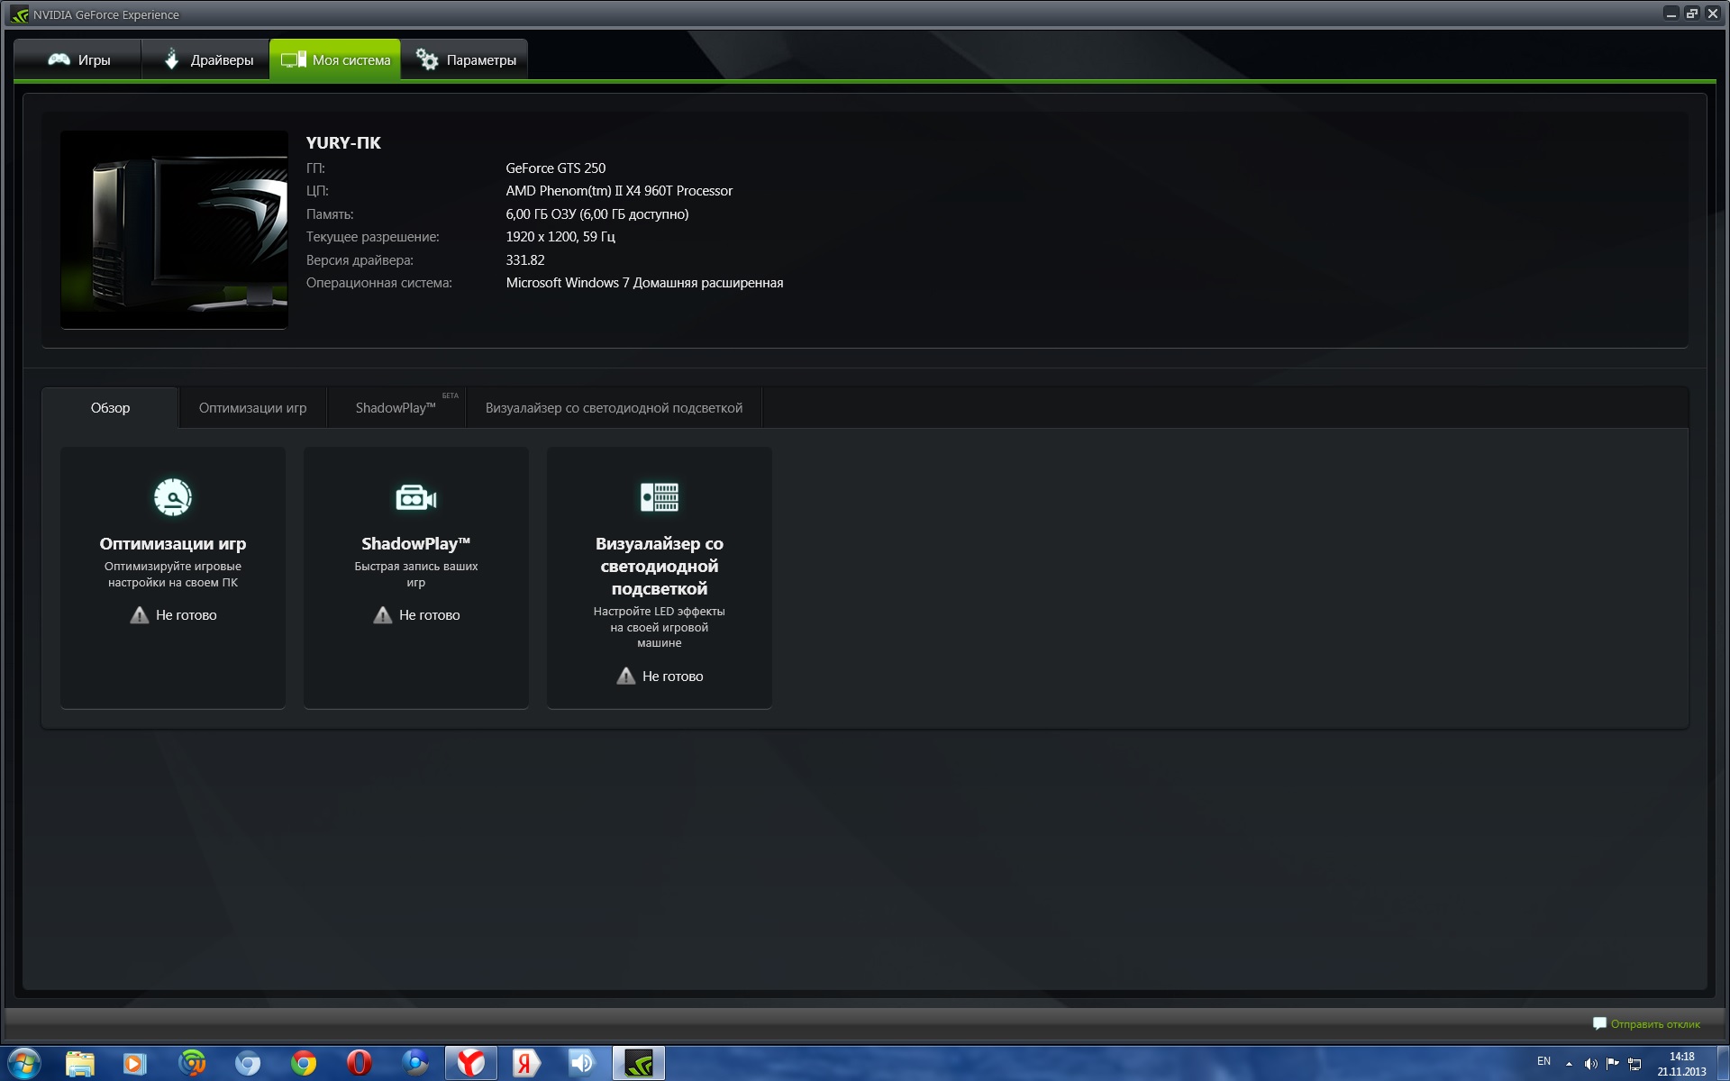Click the EN language indicator
Image resolution: width=1730 pixels, height=1081 pixels.
[x=1543, y=1061]
